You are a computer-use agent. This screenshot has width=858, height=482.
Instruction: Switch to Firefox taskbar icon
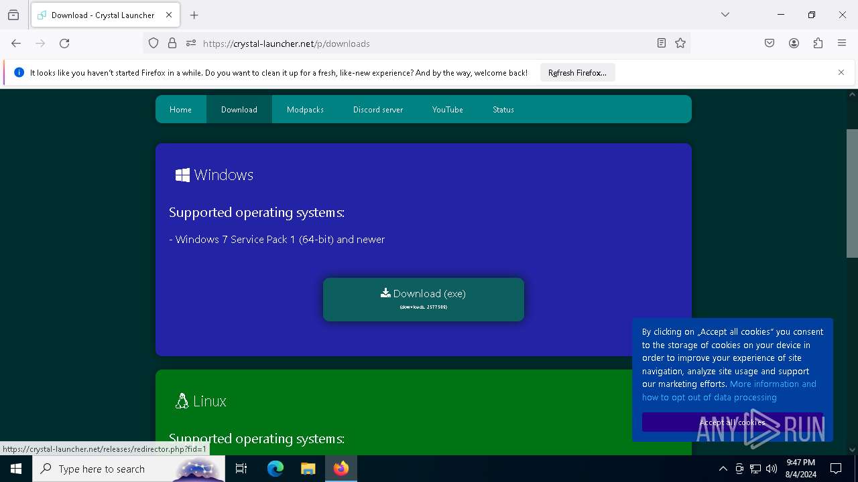click(x=341, y=469)
